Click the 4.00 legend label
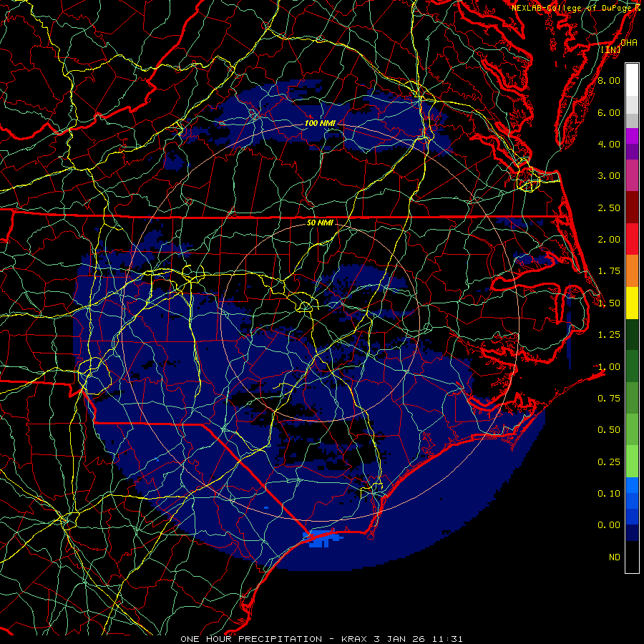 609,144
